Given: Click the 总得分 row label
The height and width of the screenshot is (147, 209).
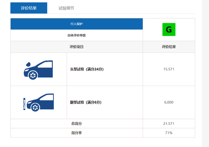Looking at the screenshot, I should coord(77,124).
